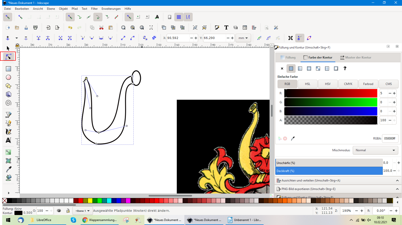Screen dimensions: 402x225
Task: Select the HSL color mode button
Action: tap(308, 84)
